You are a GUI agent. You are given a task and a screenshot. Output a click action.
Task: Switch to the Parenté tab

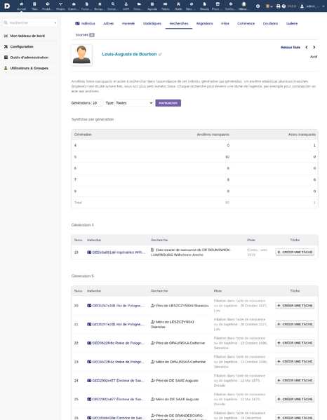pos(128,24)
